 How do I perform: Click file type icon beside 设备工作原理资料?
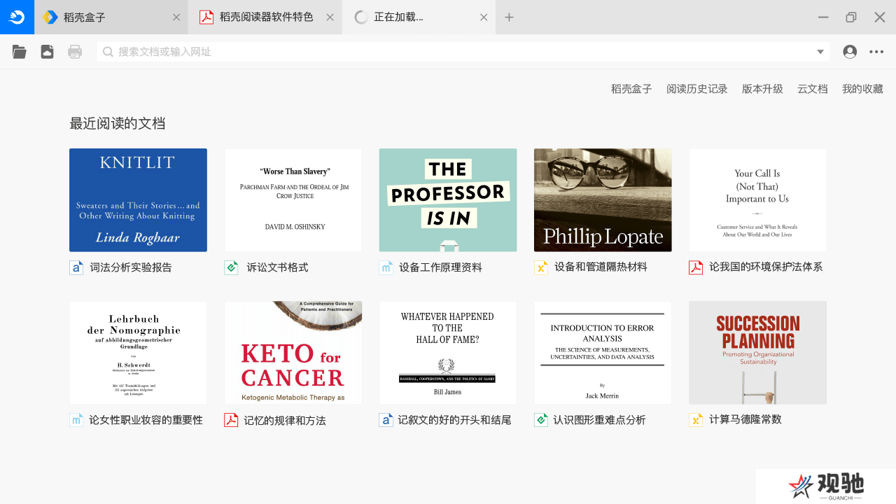tap(386, 267)
